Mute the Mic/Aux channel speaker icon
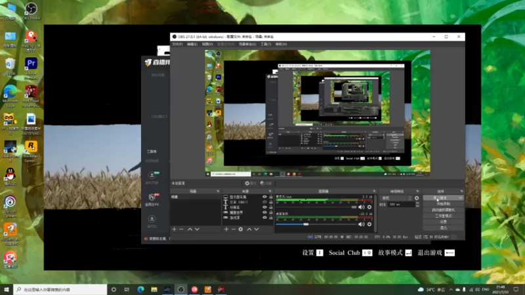This screenshot has width=525, height=295. coord(362,207)
